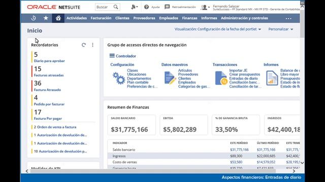Open the Recordatorios portlet options menu

click(92, 45)
